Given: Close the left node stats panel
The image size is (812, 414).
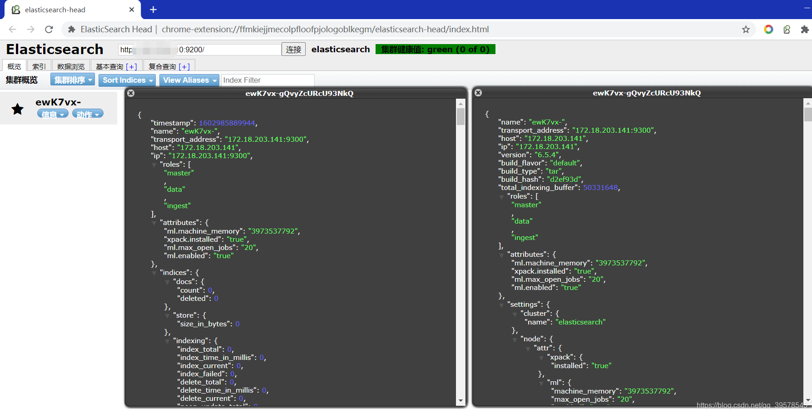Looking at the screenshot, I should 131,93.
